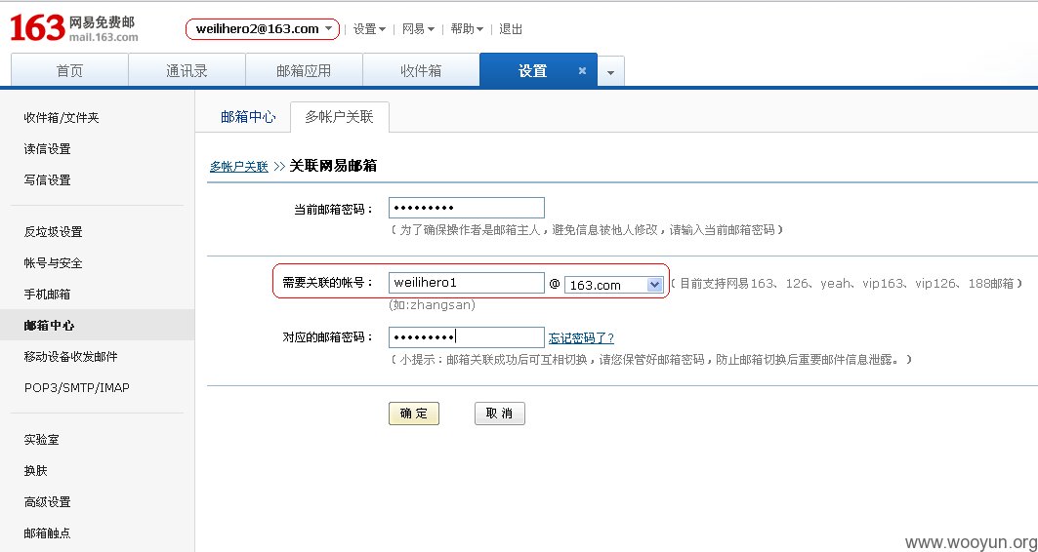Open the 网易 header dropdown menu
The image size is (1038, 552).
click(418, 29)
